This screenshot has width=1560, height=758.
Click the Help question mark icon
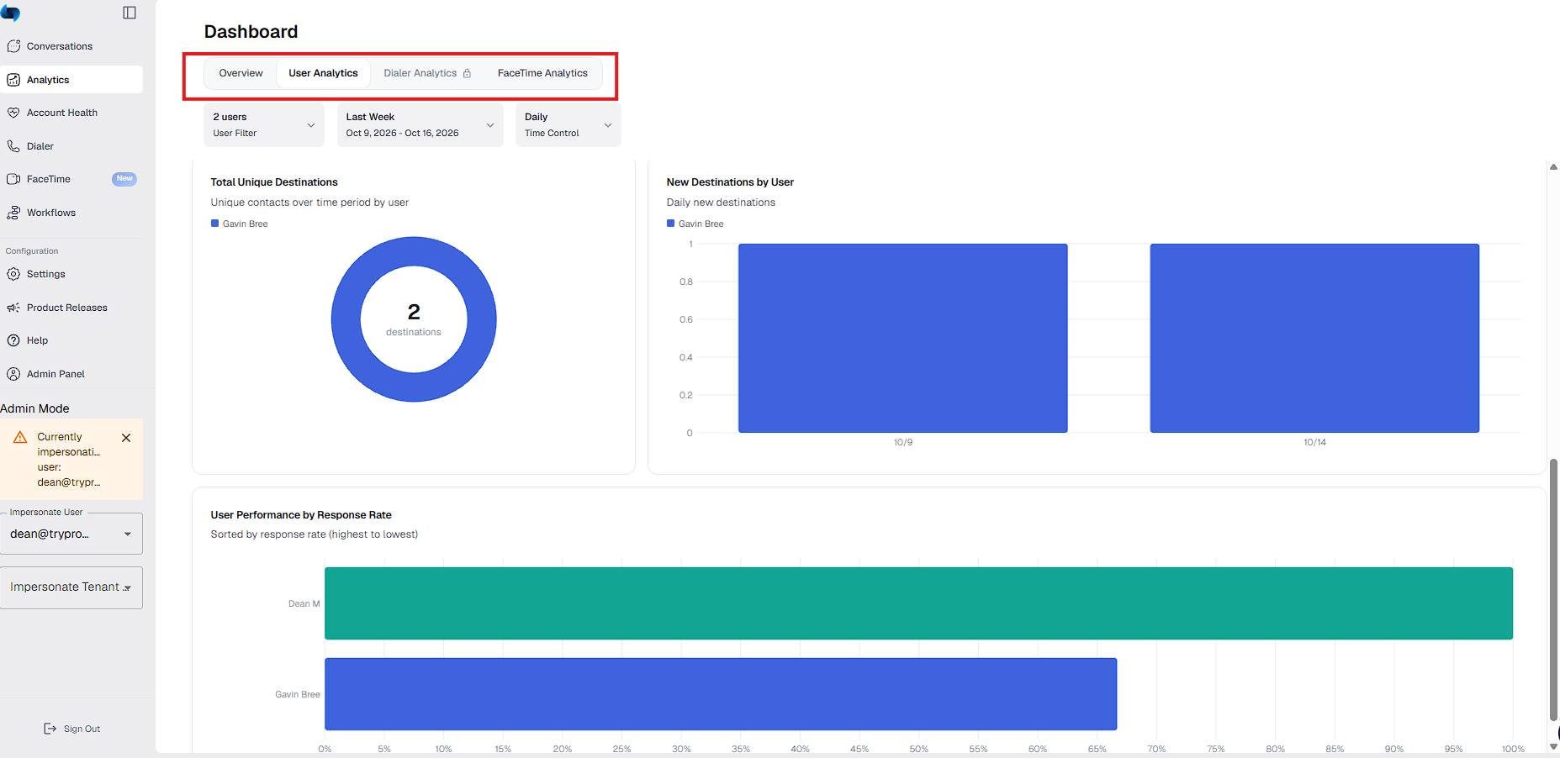(x=13, y=340)
